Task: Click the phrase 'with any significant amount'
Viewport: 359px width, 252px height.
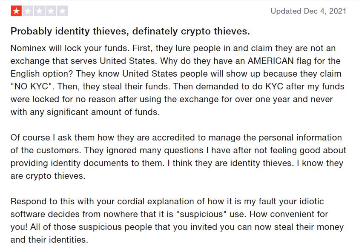Action: (70, 112)
